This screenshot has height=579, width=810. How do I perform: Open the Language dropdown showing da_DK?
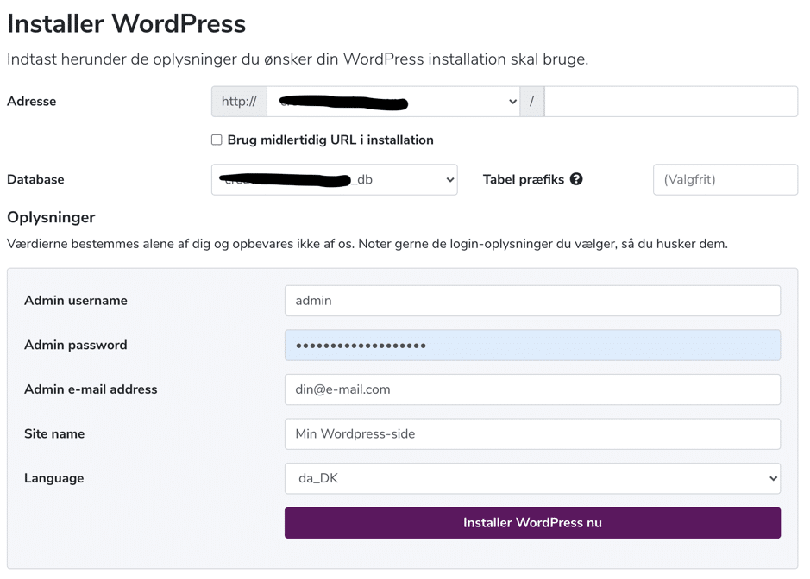(532, 478)
